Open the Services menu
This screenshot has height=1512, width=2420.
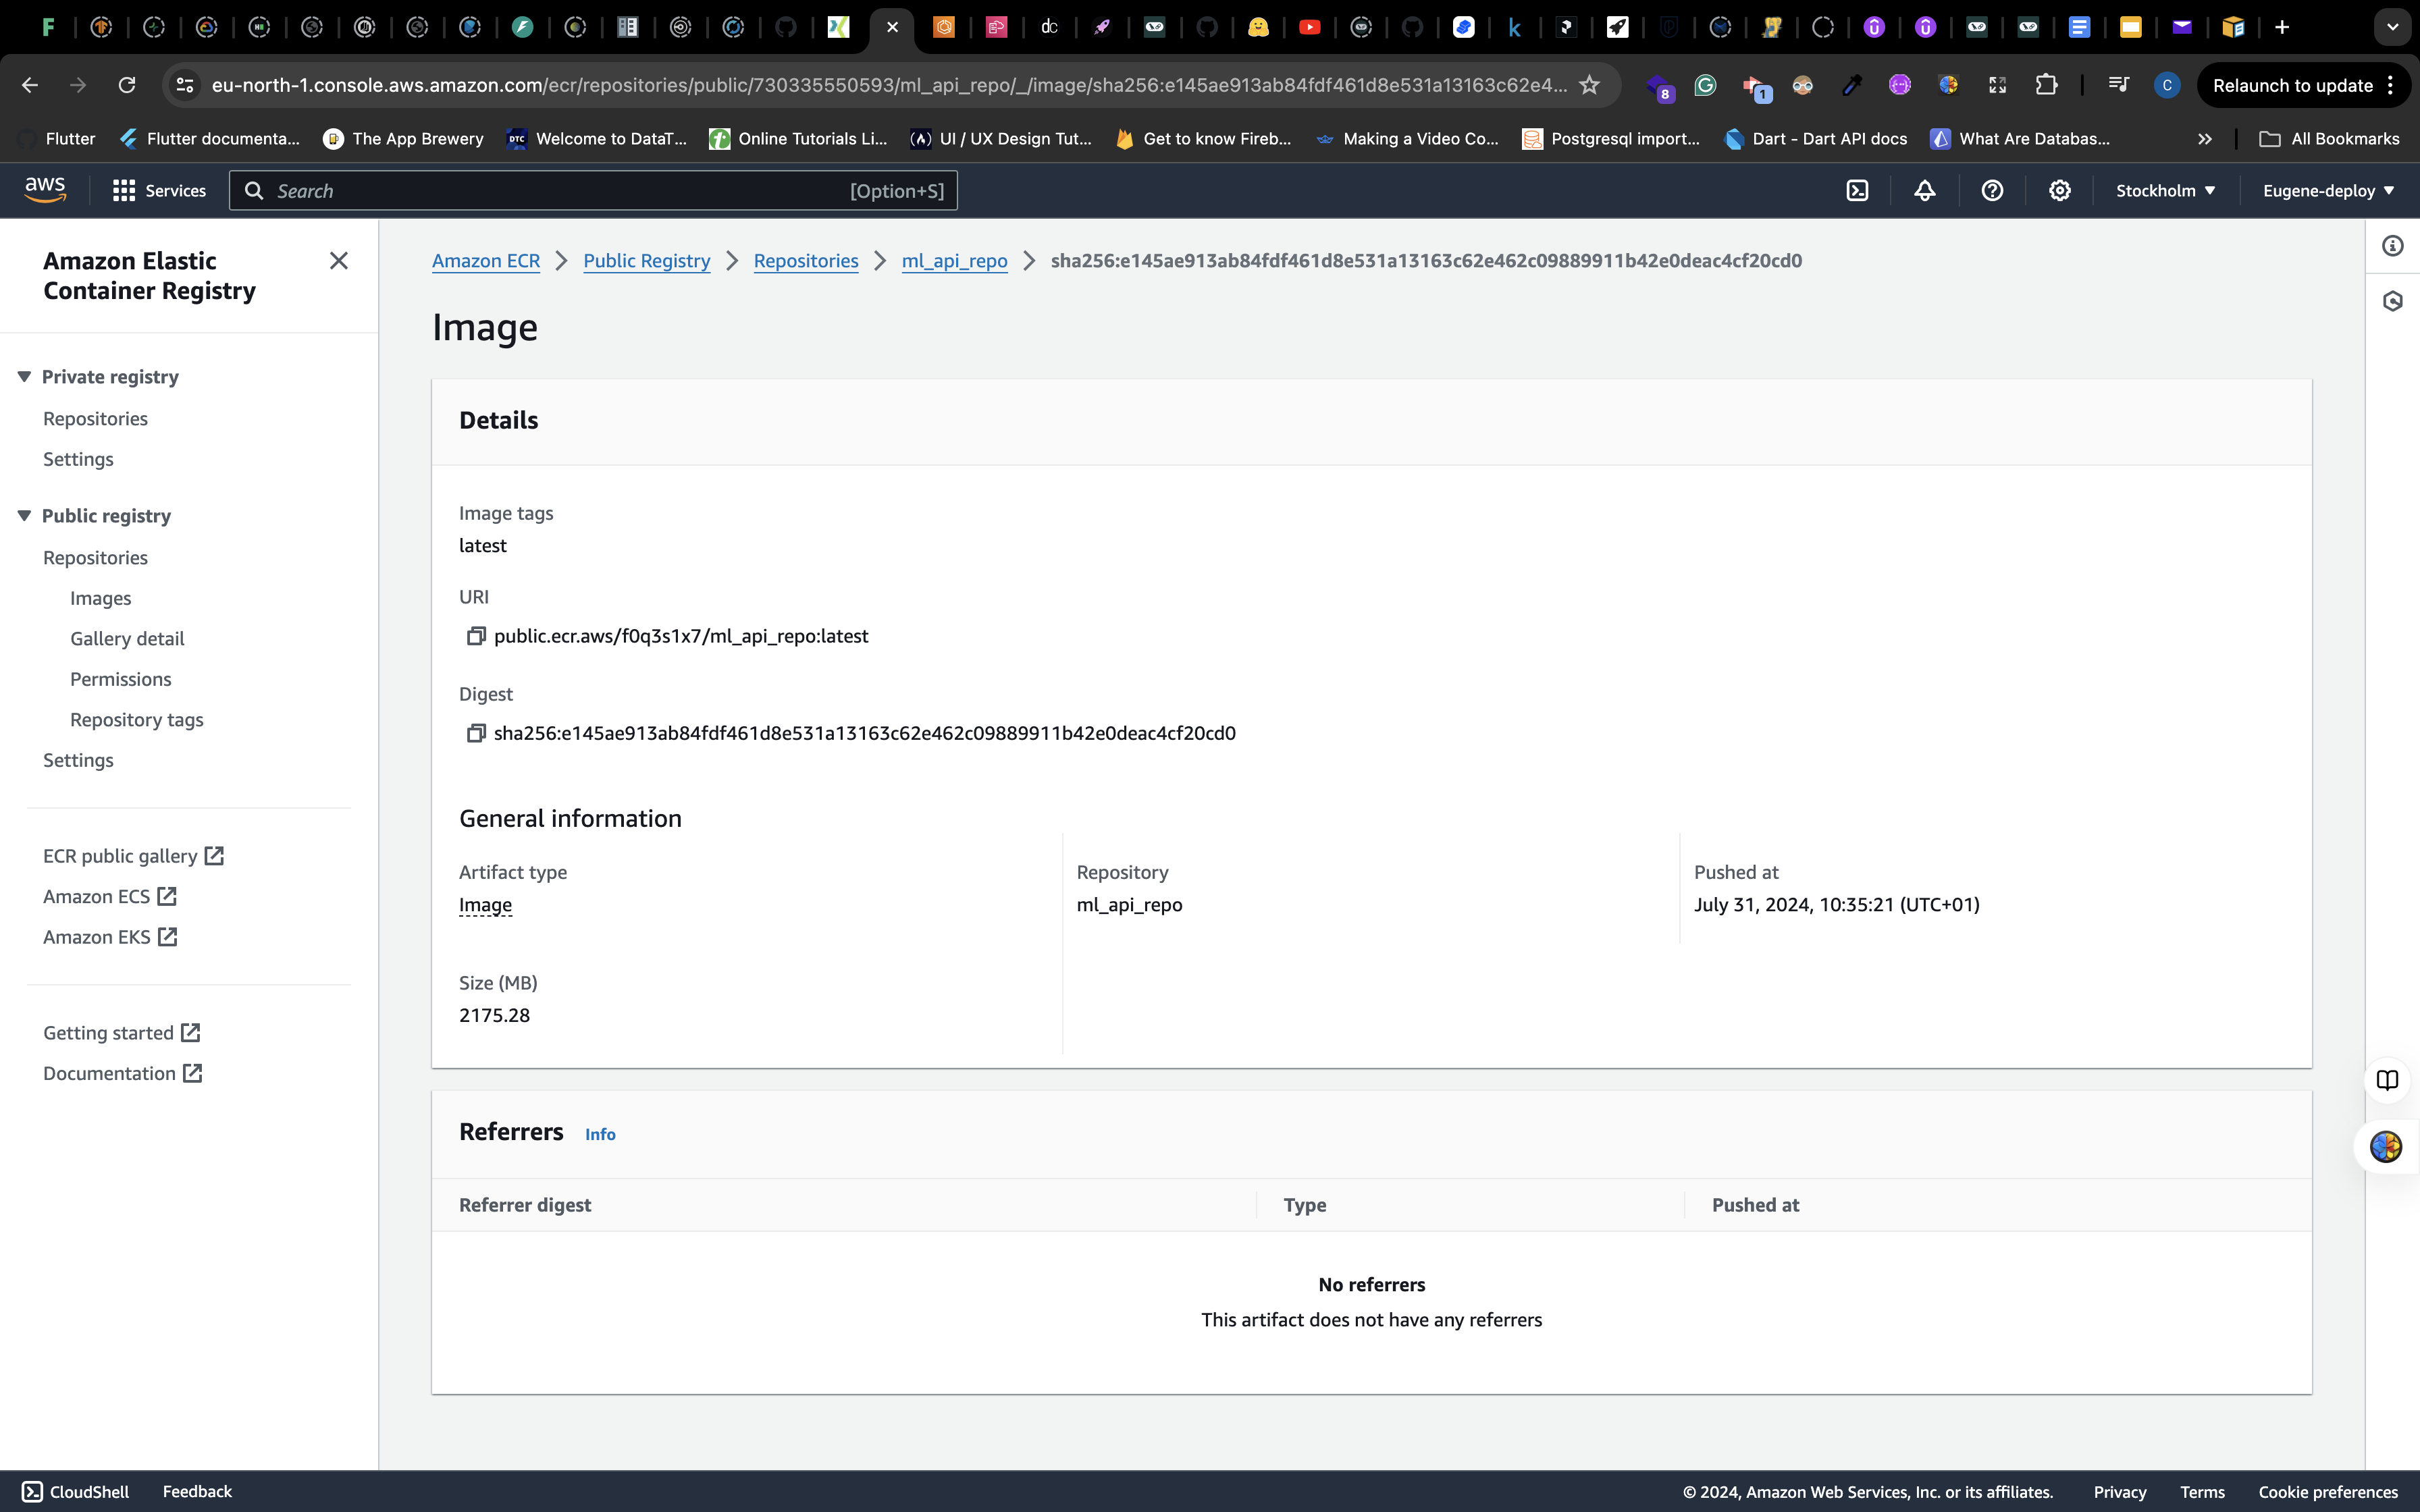159,191
